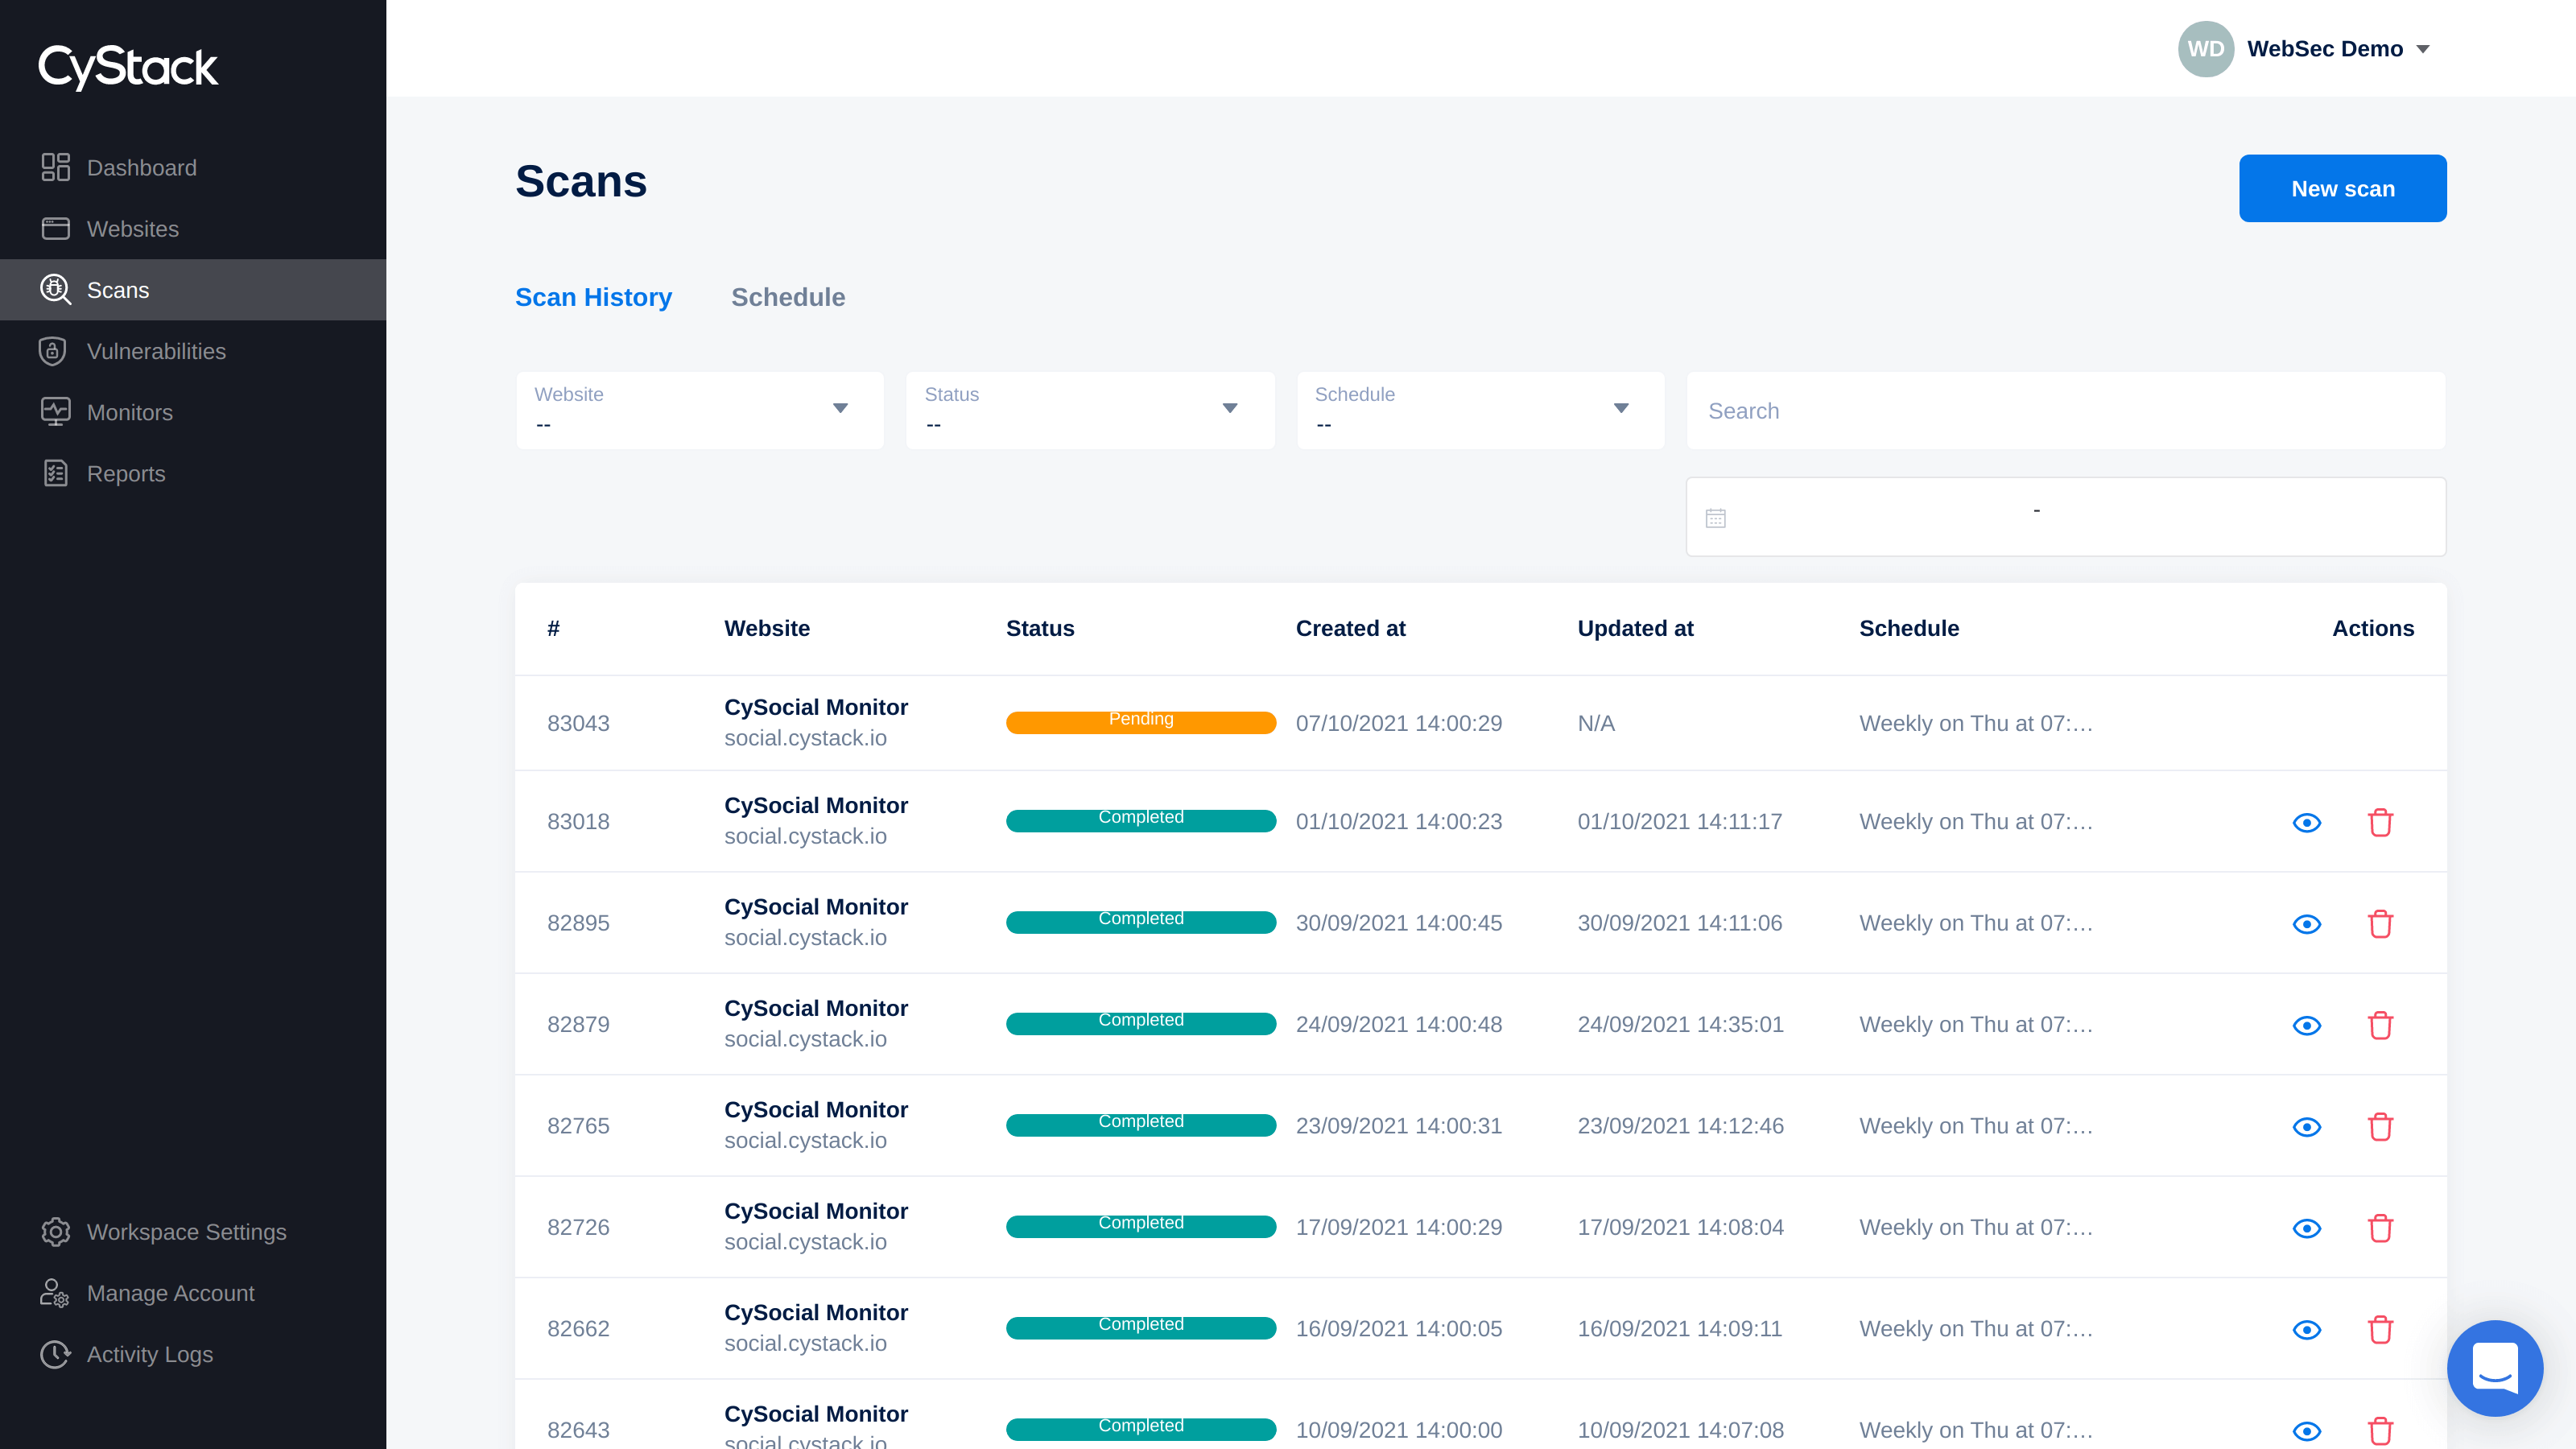Switch to the Schedule tab
Screen dimensions: 2576x1449
point(788,297)
